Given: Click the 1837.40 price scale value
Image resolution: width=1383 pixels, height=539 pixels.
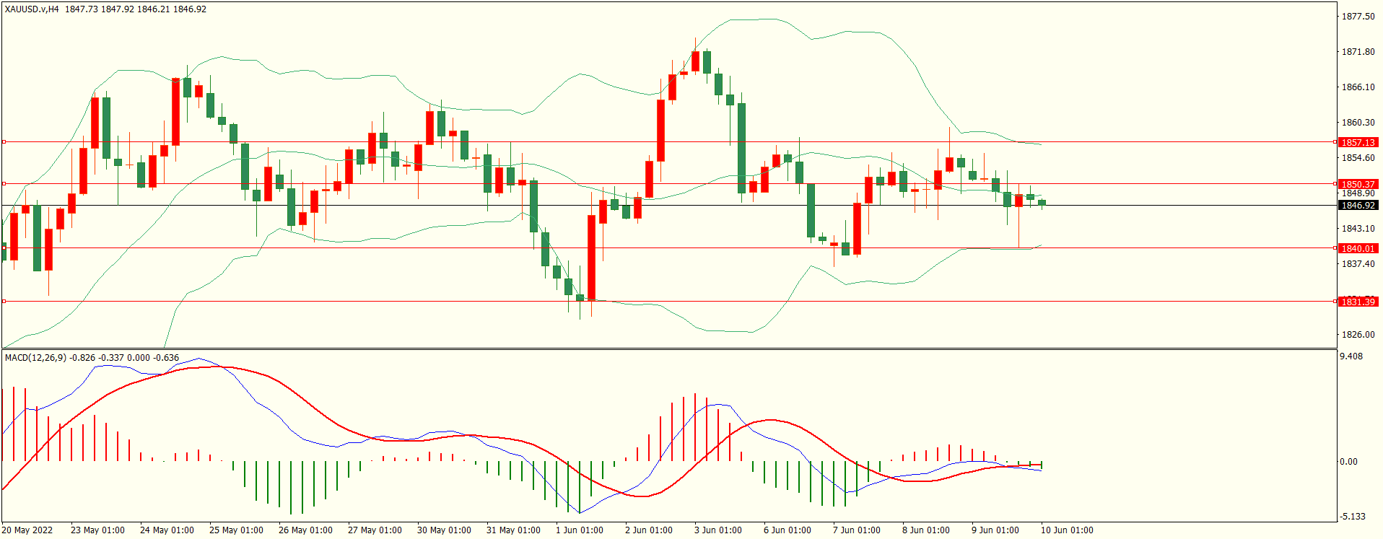Looking at the screenshot, I should pos(1358,264).
